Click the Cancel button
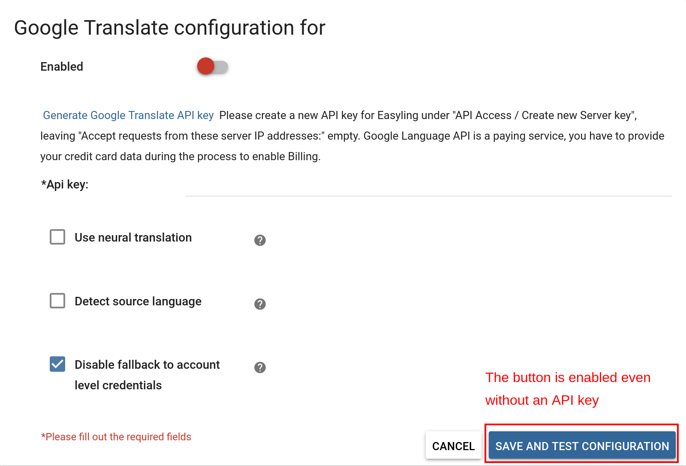 [x=454, y=446]
